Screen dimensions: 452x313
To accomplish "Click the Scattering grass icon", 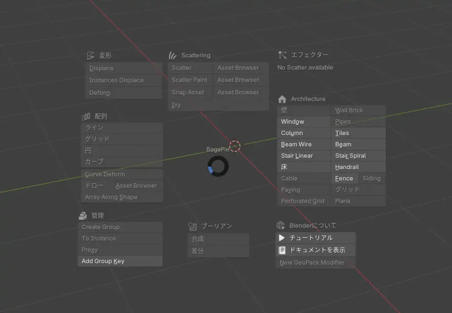I will click(173, 56).
